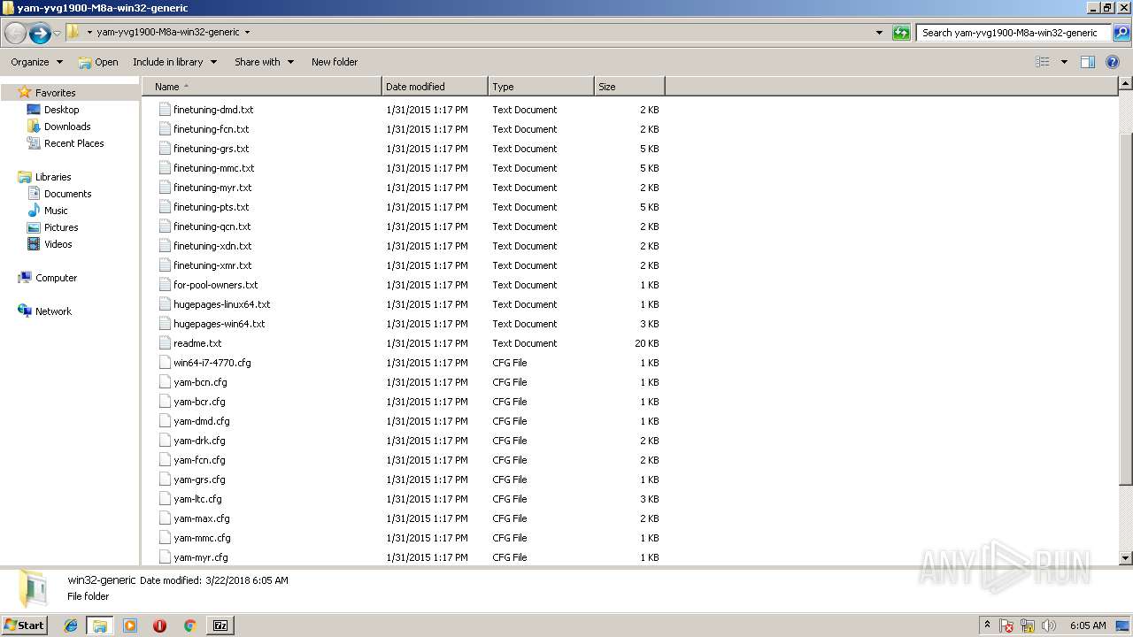
Task: Open Share with dropdown
Action: (x=264, y=62)
